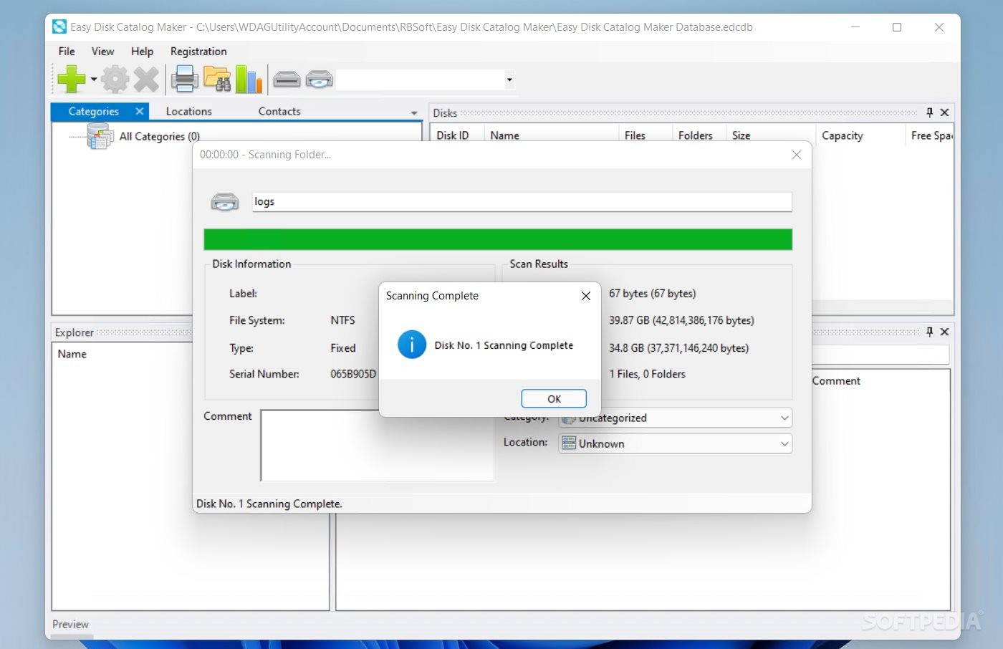Click the gray X delete toolbar icon
Screen dimensions: 1003x649
click(146, 80)
